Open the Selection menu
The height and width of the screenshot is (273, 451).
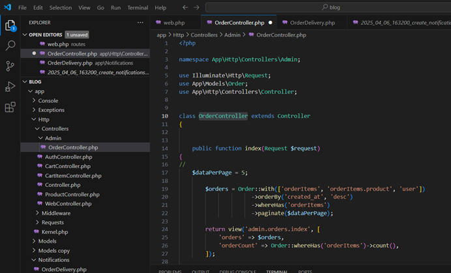click(61, 8)
